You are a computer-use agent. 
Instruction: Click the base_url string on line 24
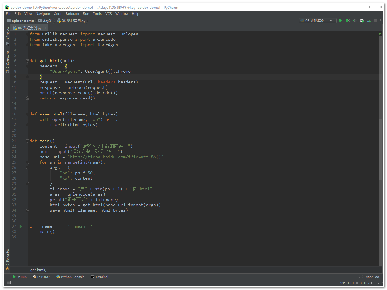tap(116, 157)
